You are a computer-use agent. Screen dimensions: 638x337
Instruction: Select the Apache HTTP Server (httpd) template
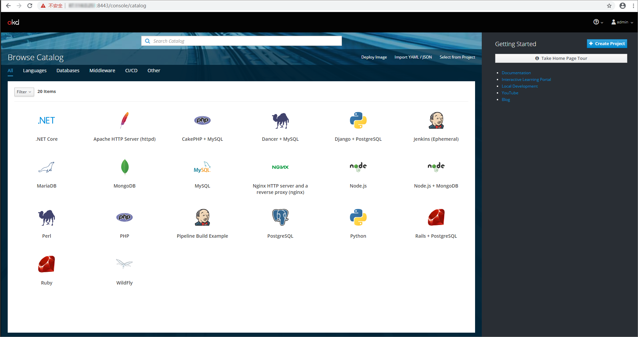coord(124,126)
